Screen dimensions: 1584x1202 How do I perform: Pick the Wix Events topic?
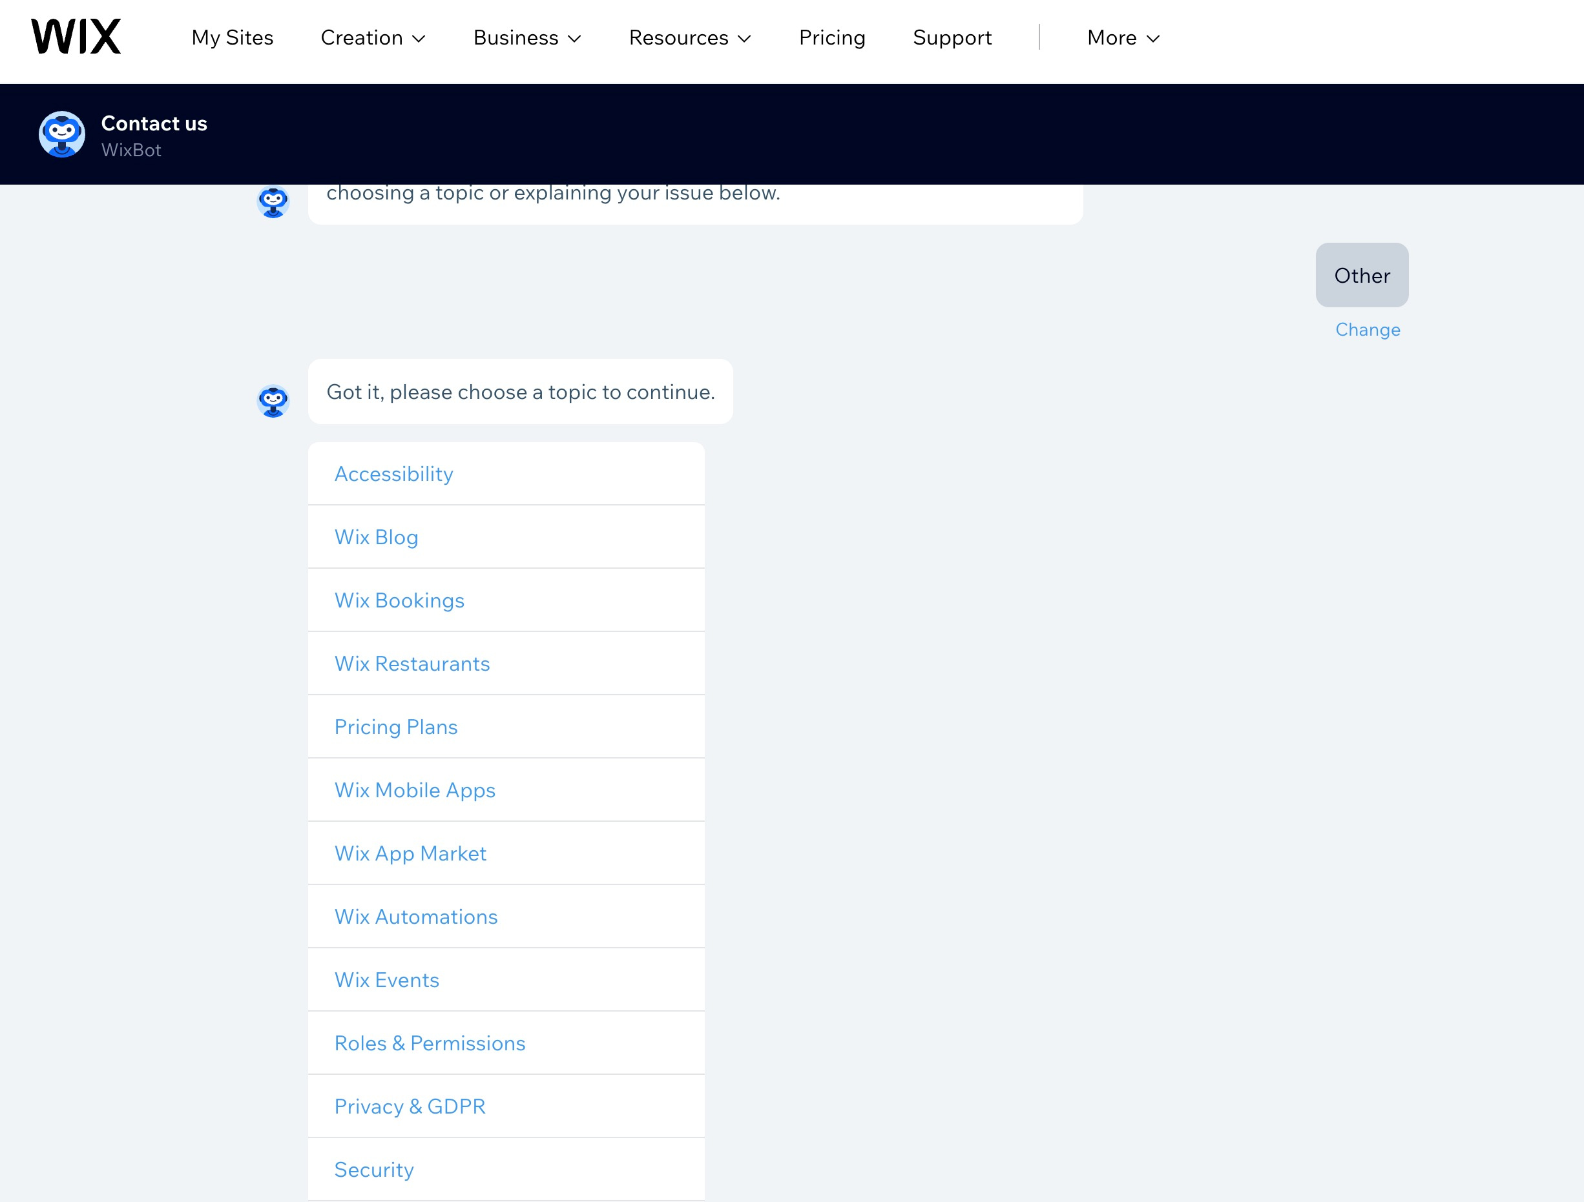coord(387,979)
